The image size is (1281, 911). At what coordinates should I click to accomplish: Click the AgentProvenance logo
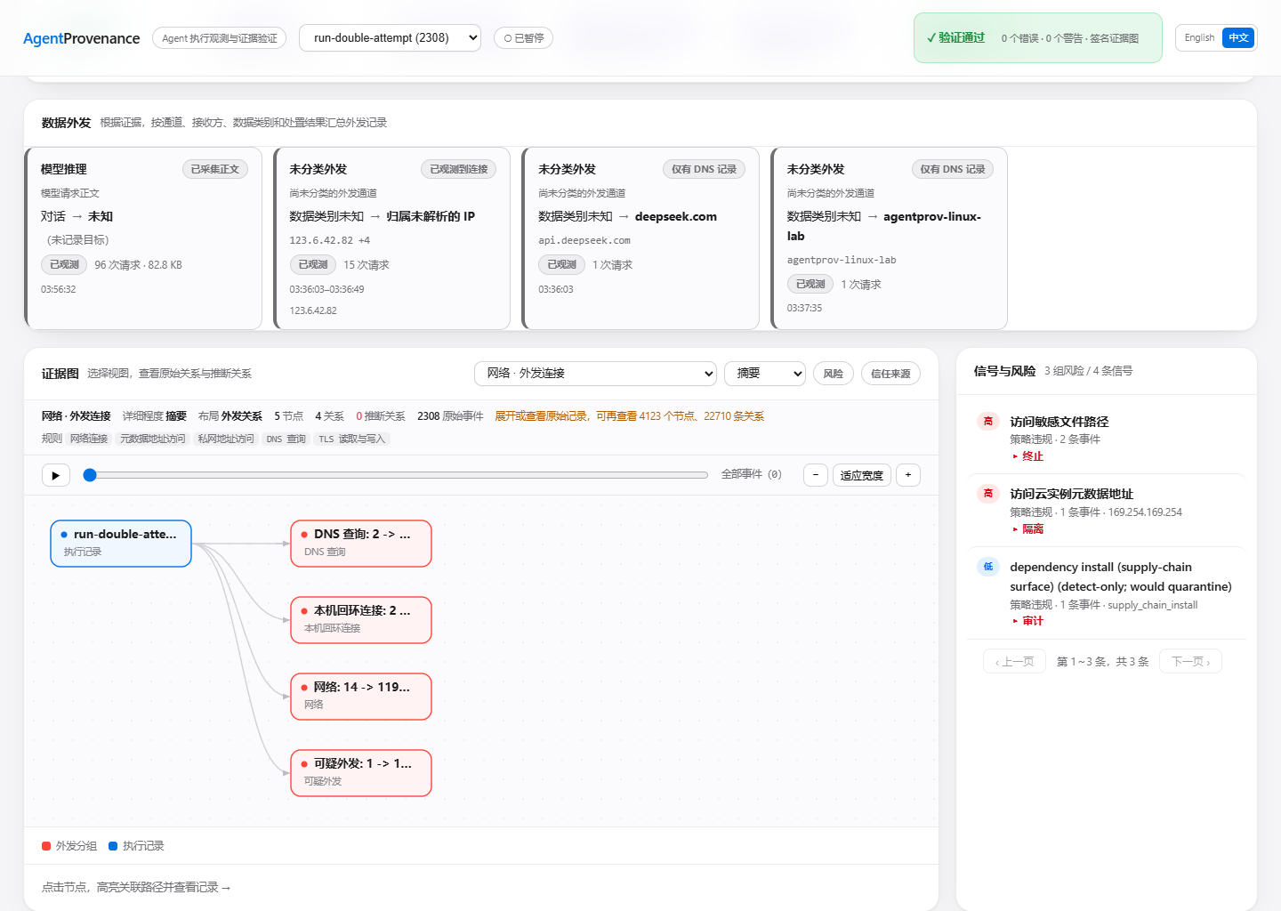[82, 38]
